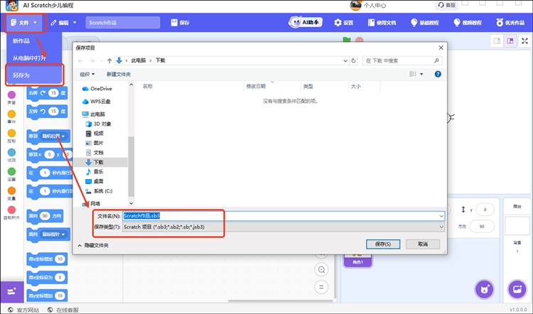The width and height of the screenshot is (533, 314).
Task: Open the view options dropdown in dialog
Action: coord(421,74)
